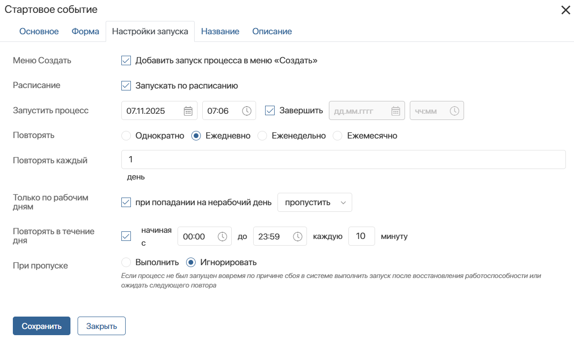Select Выполнить on missed run
This screenshot has height=338, width=574.
point(126,262)
